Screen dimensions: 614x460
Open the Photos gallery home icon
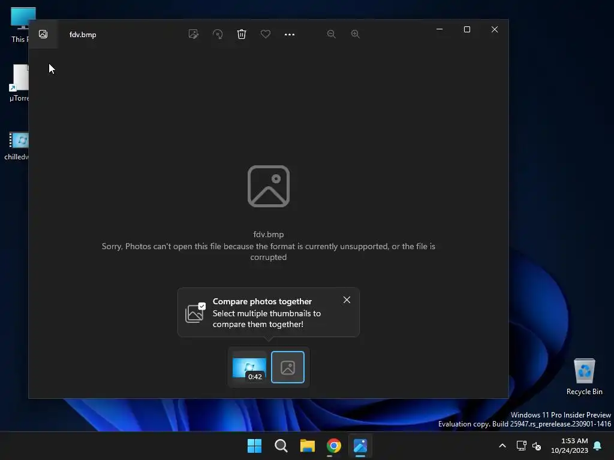pyautogui.click(x=43, y=34)
